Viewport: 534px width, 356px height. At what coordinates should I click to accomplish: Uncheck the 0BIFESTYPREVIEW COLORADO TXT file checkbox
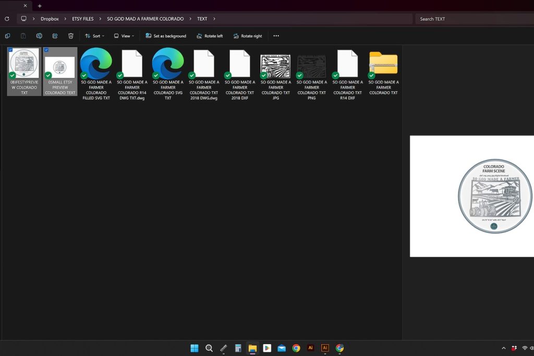coord(10,50)
